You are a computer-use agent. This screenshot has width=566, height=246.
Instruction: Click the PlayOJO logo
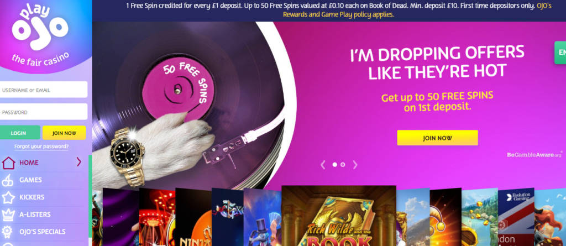point(40,34)
